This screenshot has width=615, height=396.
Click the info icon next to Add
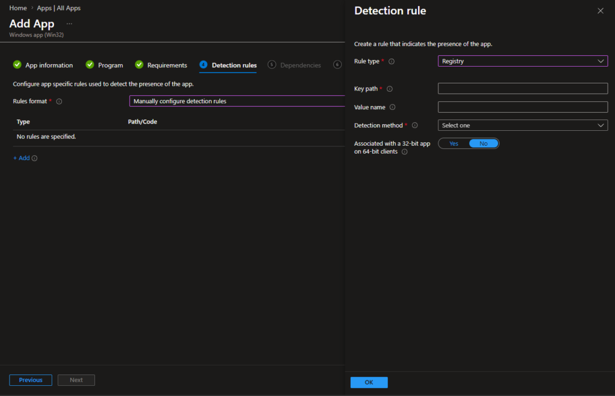[x=34, y=158]
